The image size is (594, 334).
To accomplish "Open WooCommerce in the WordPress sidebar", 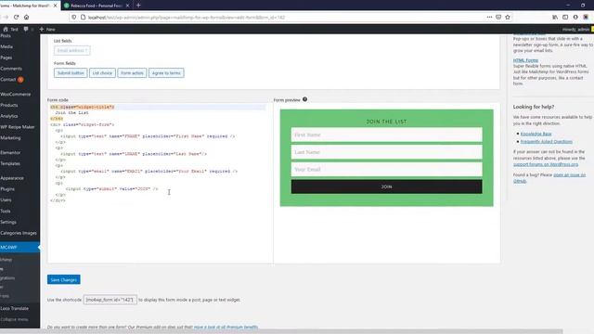I will pyautogui.click(x=16, y=94).
